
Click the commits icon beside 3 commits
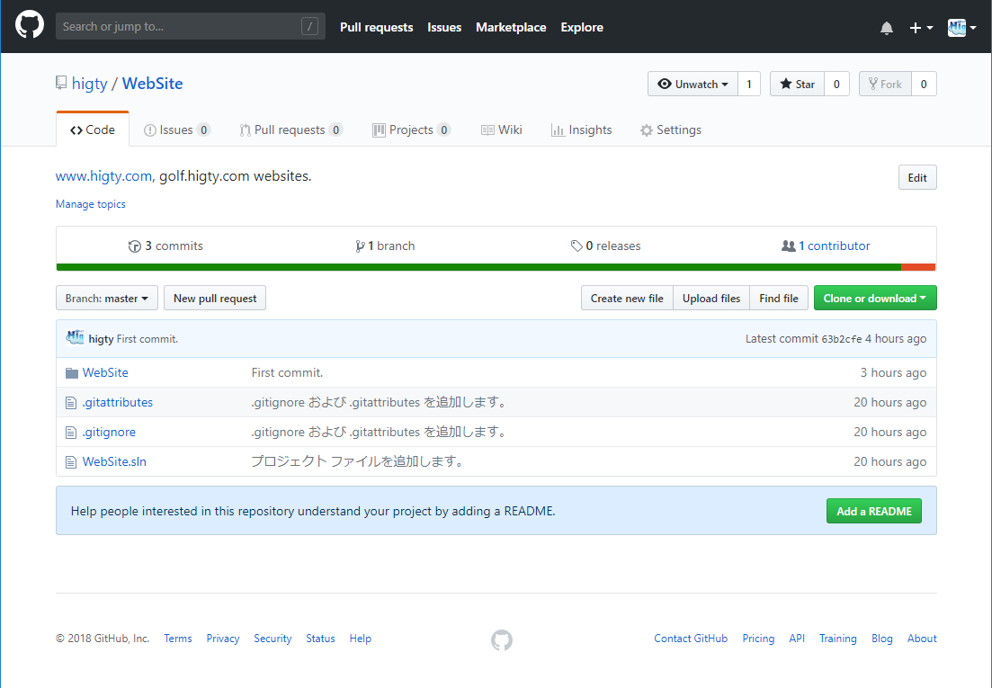[x=133, y=246]
